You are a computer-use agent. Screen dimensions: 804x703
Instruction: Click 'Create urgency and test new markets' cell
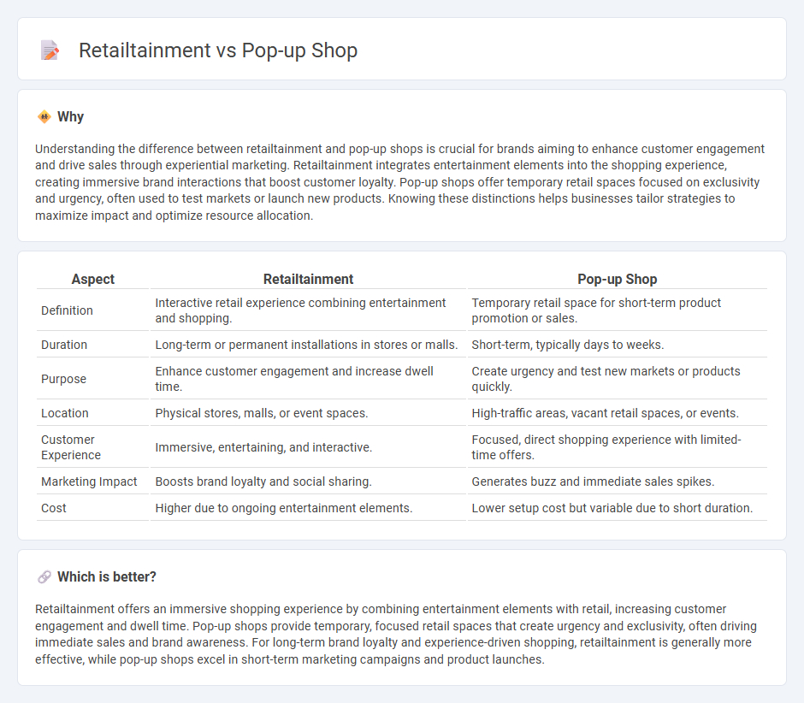618,379
